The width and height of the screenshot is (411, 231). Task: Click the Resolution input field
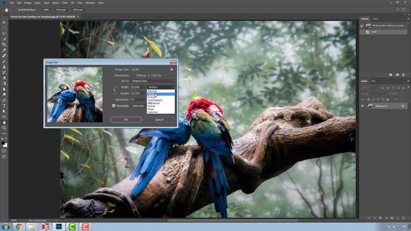point(138,99)
